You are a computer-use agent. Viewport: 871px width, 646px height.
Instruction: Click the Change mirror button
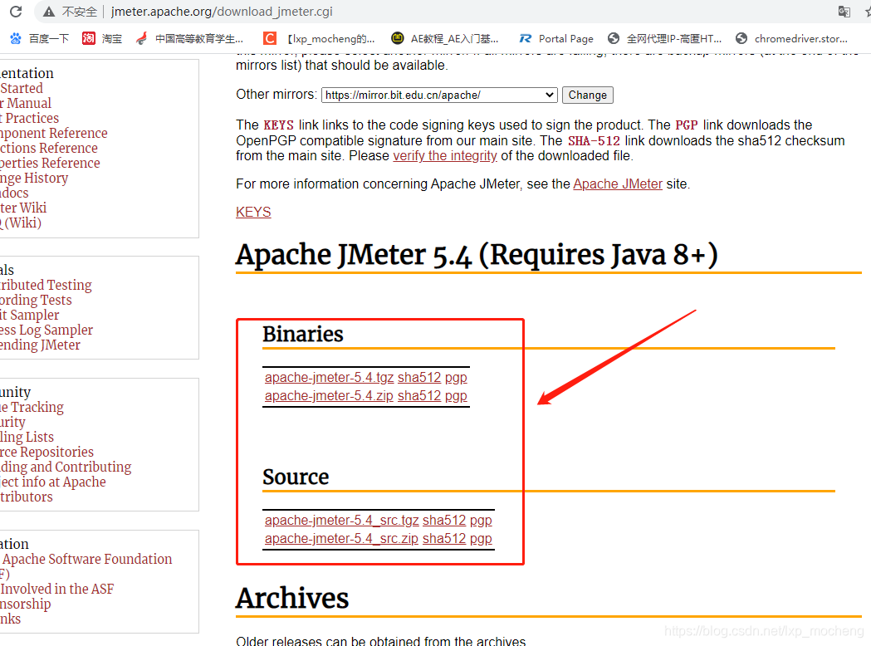point(588,95)
